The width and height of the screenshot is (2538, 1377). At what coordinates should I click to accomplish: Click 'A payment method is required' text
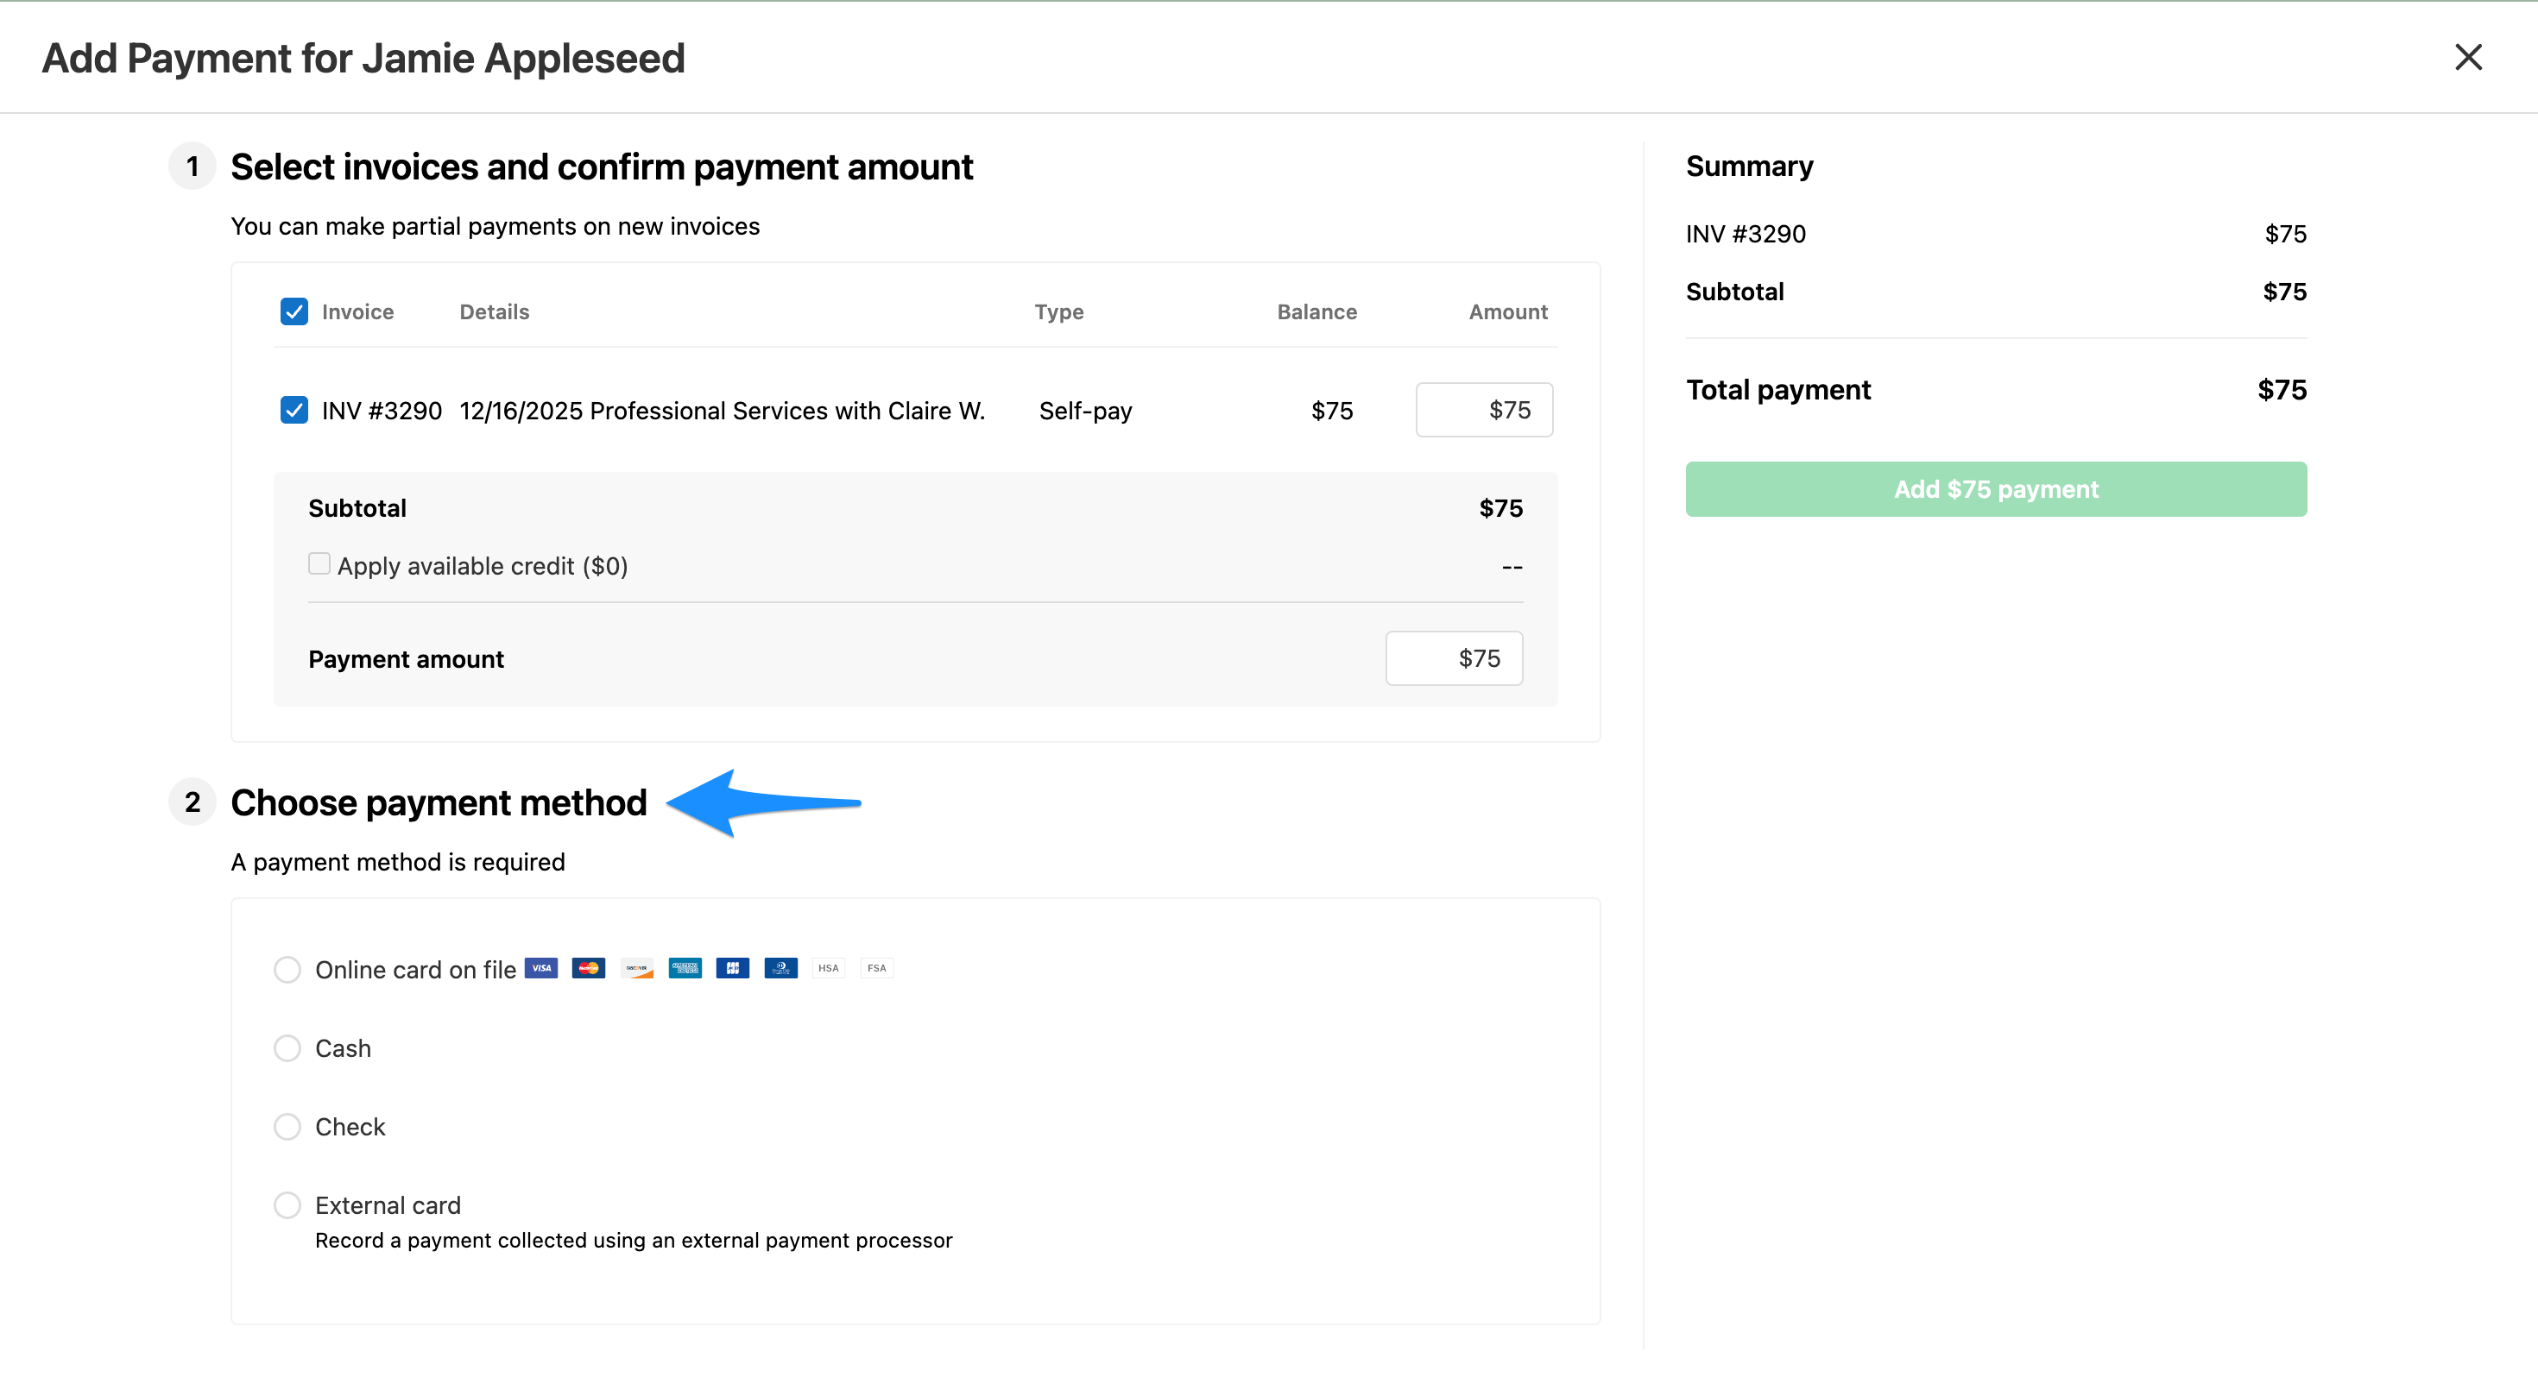click(398, 863)
